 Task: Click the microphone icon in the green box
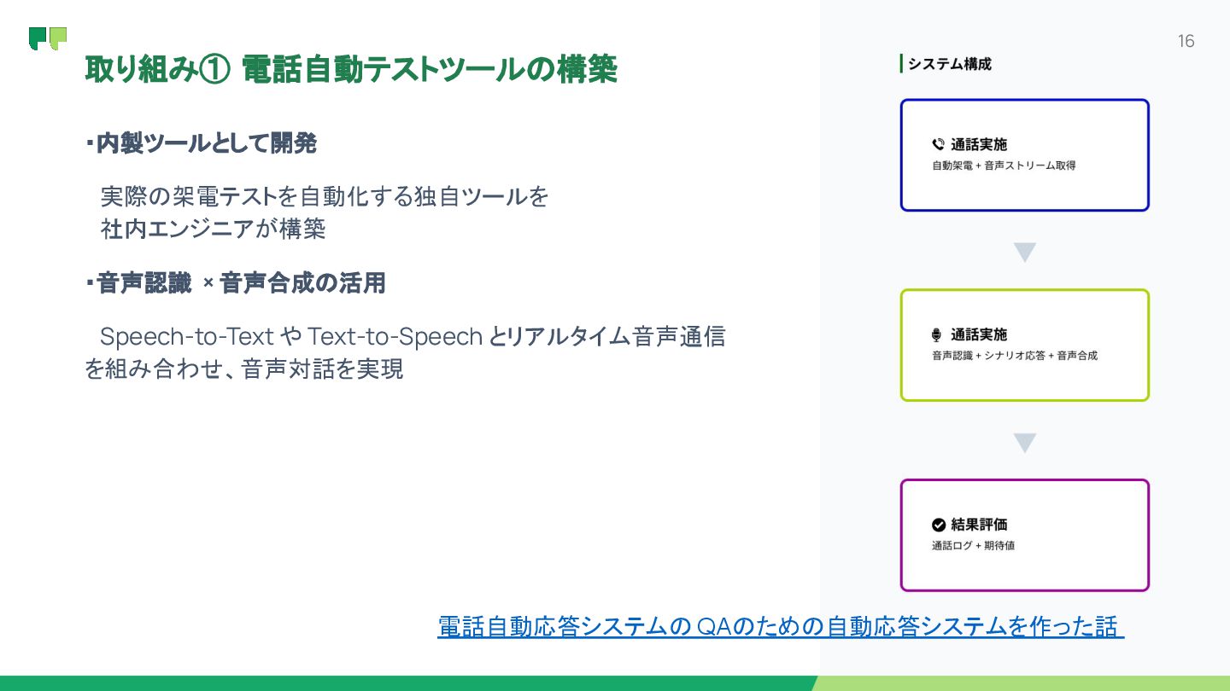click(937, 335)
